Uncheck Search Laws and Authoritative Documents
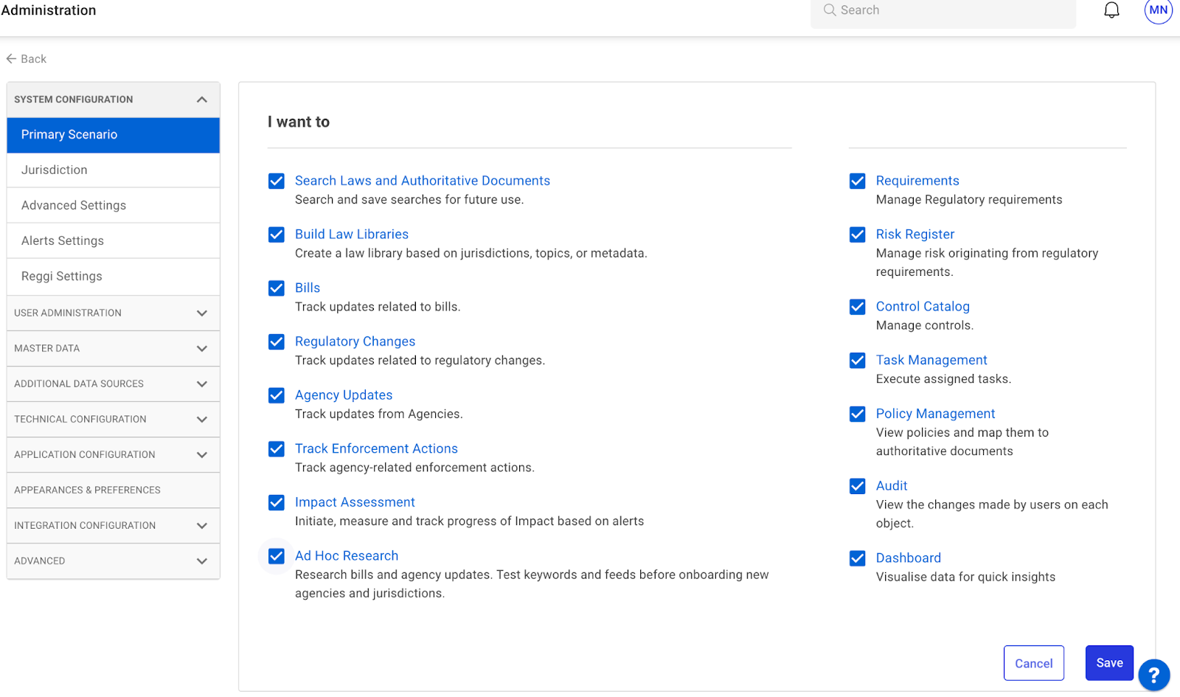The width and height of the screenshot is (1180, 697). [x=277, y=181]
